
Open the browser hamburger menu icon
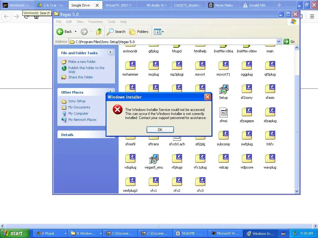click(x=312, y=16)
